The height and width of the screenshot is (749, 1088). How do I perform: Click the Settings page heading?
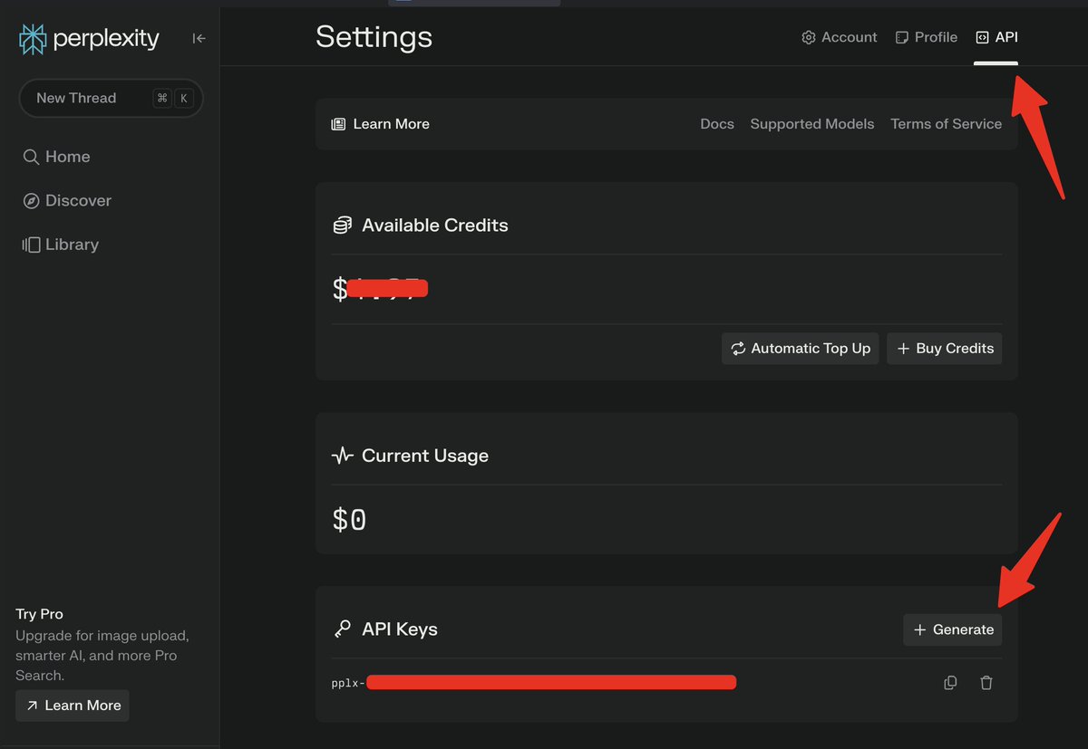pos(374,37)
